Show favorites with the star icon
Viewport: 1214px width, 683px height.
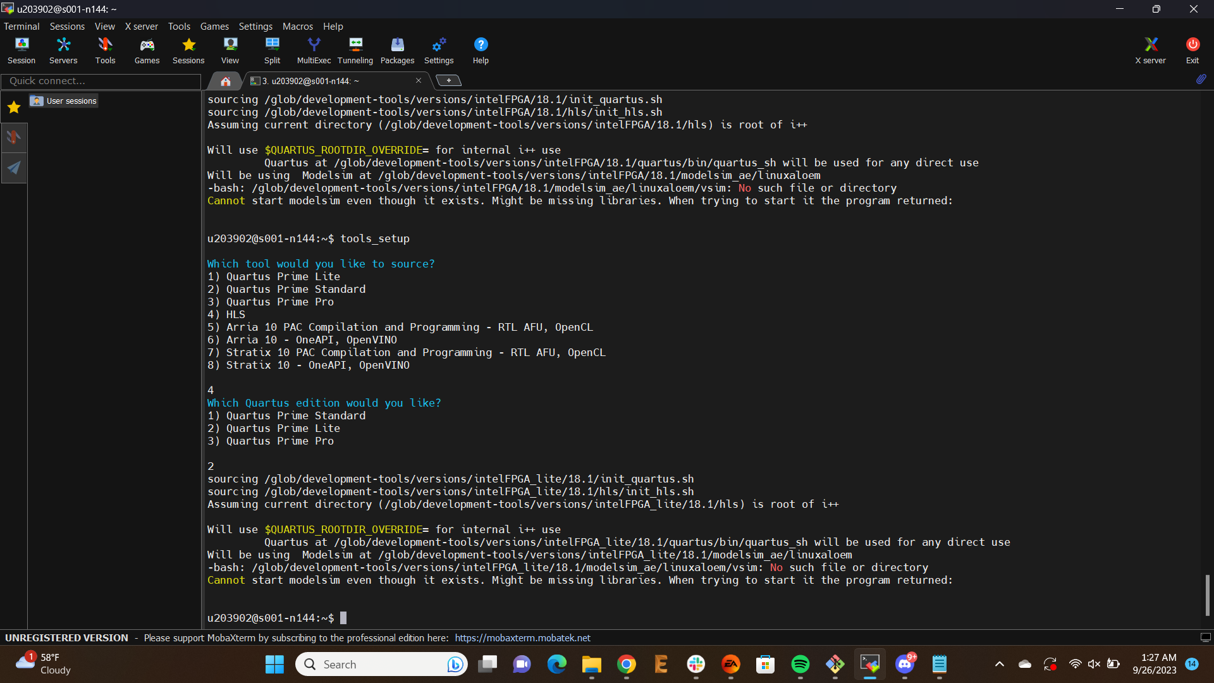tap(13, 108)
